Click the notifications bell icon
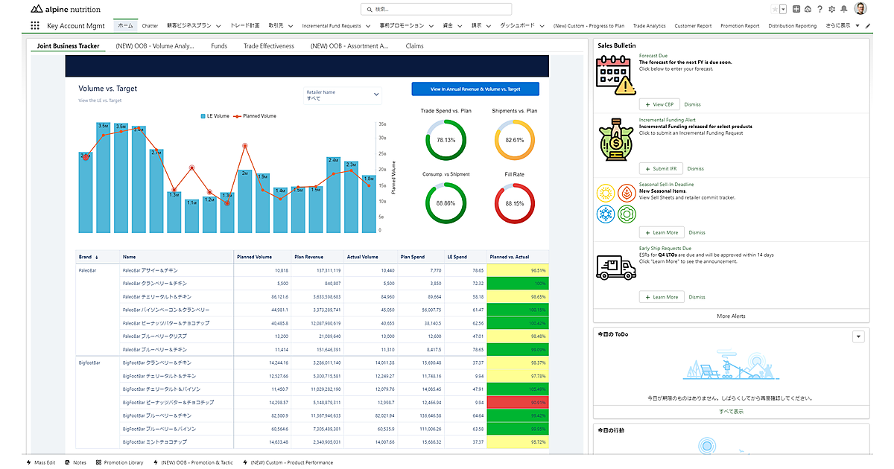The height and width of the screenshot is (469, 894). click(843, 9)
